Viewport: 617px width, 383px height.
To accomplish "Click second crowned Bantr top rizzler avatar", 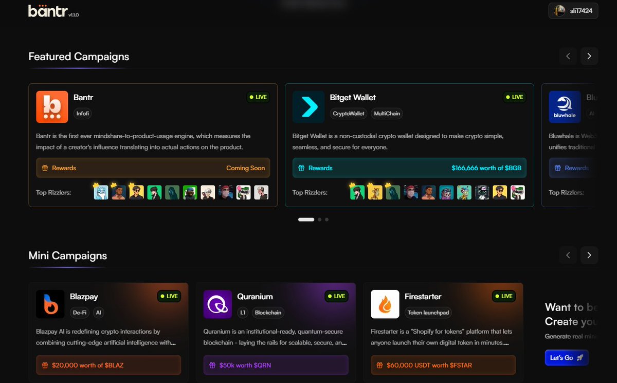I will [119, 192].
